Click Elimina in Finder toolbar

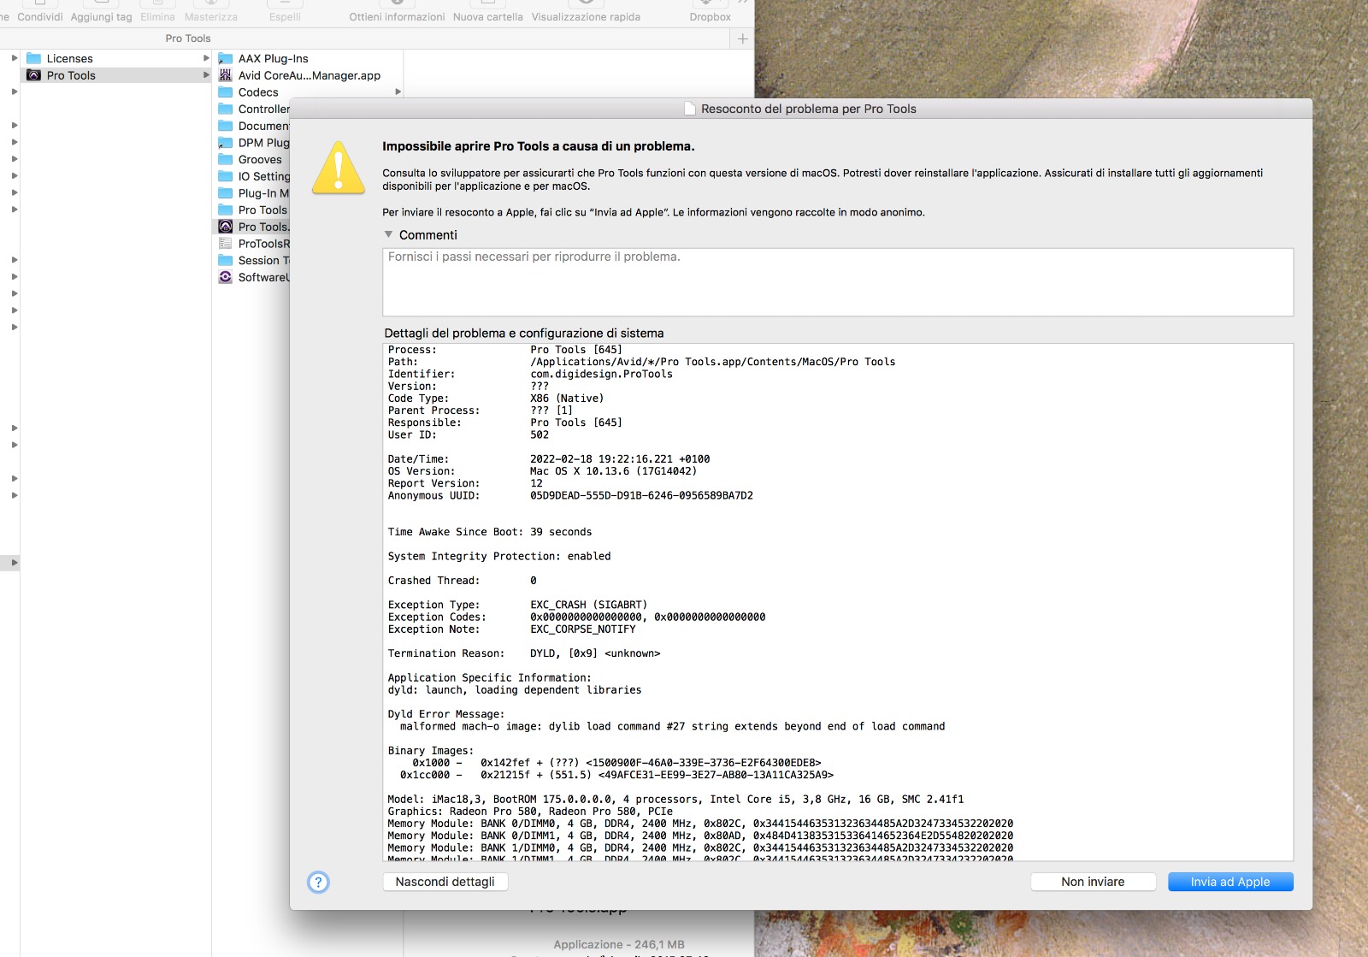(157, 16)
